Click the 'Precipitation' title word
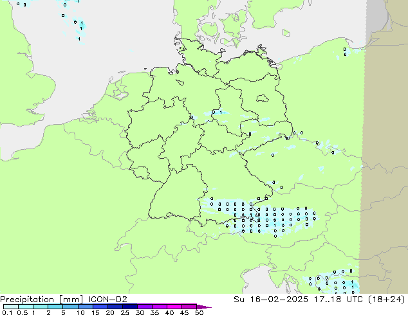The height and width of the screenshot is (315, 408). click(x=27, y=300)
